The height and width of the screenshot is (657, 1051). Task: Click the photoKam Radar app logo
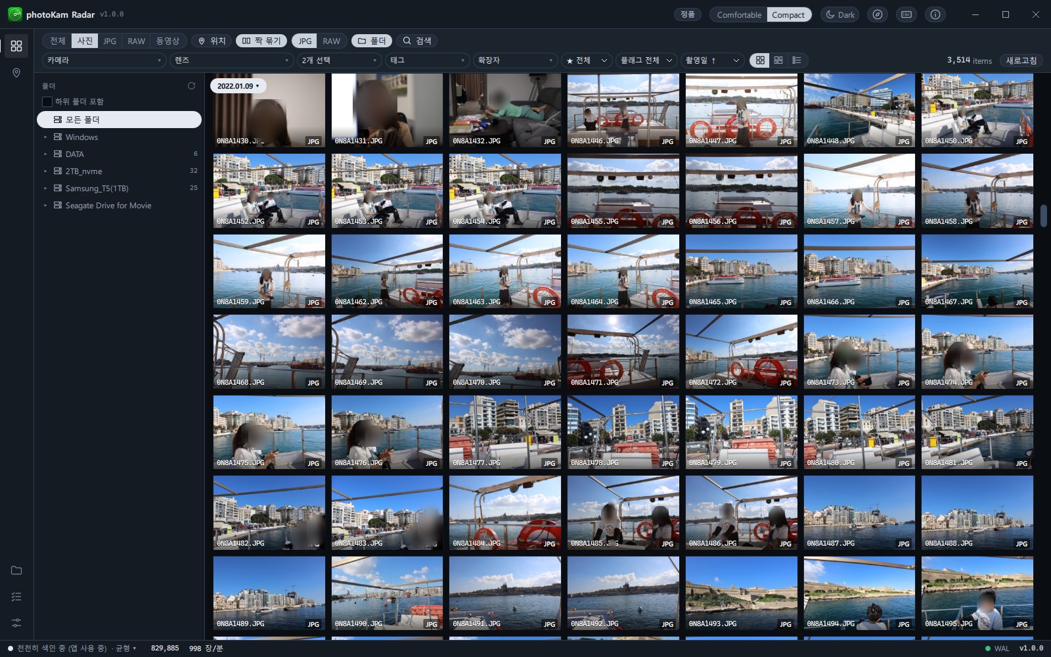[14, 14]
